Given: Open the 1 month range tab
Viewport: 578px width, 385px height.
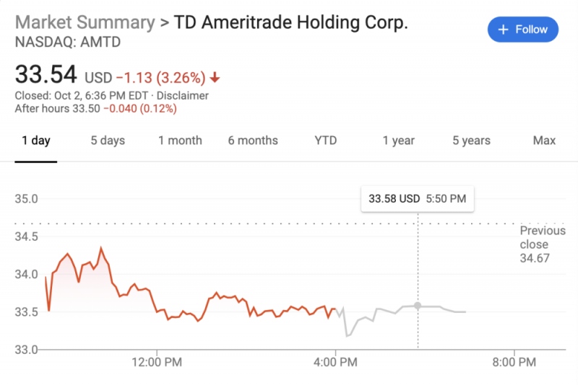Looking at the screenshot, I should point(180,141).
